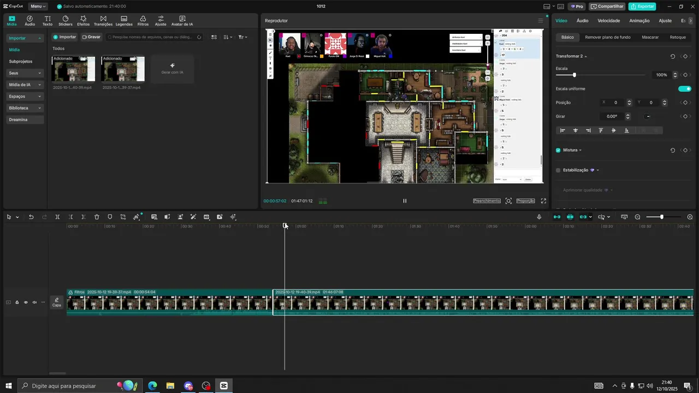Split clip at playhead in timeline toolbar
699x393 pixels.
click(x=57, y=217)
